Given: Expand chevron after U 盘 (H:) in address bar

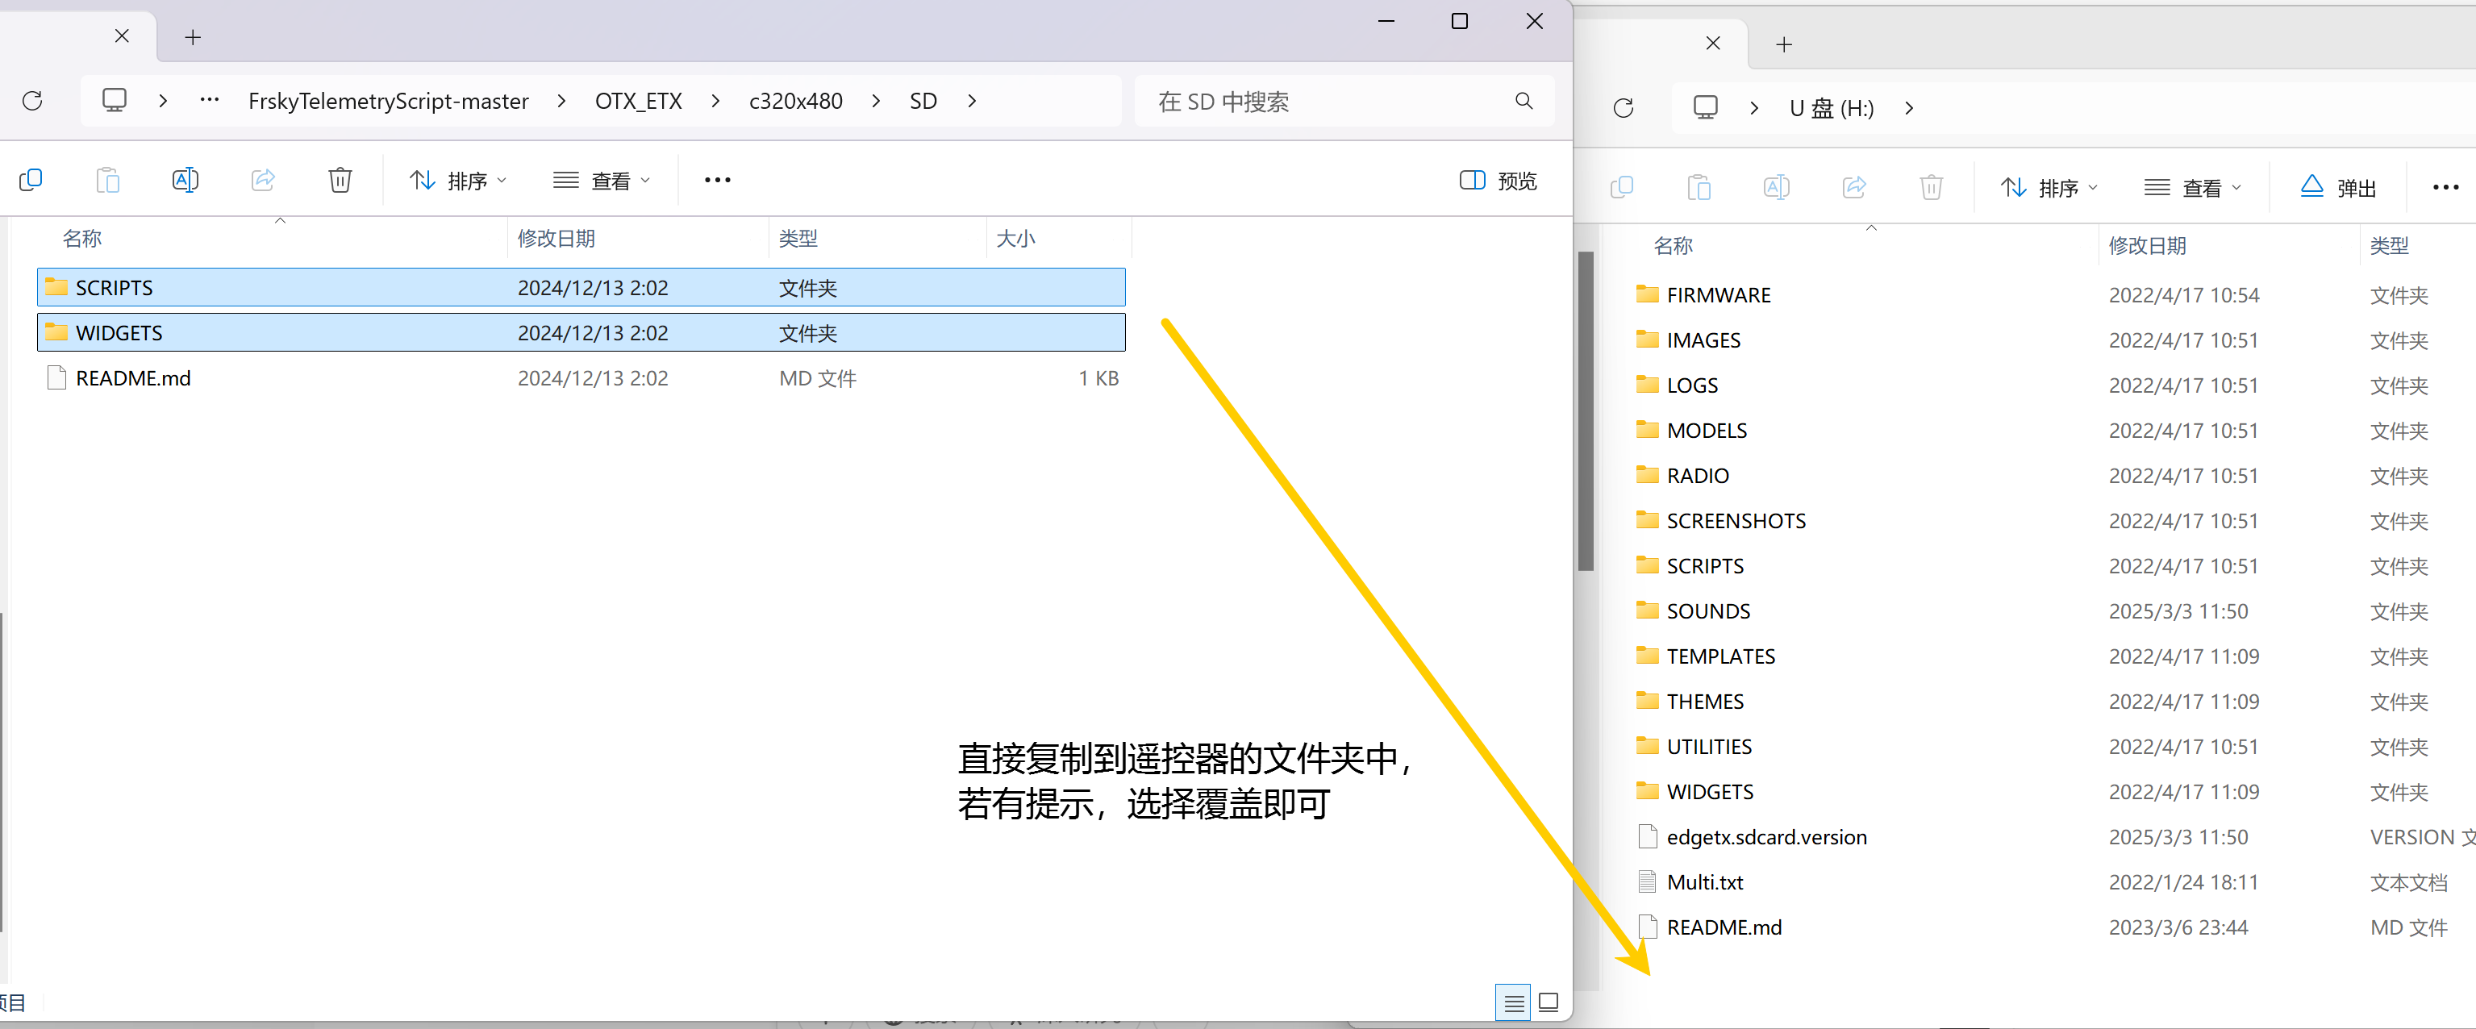Looking at the screenshot, I should click(x=1909, y=107).
